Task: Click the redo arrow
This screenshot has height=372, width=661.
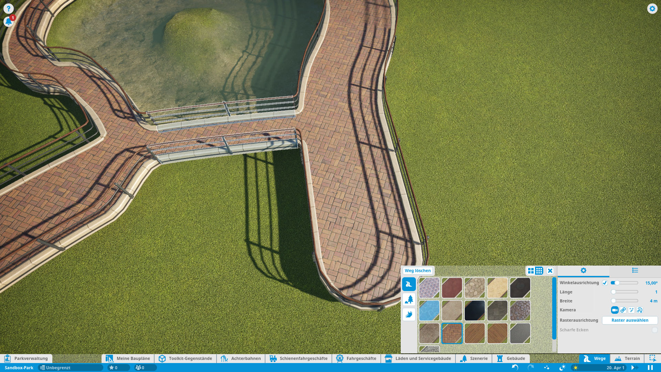Action: tap(531, 368)
